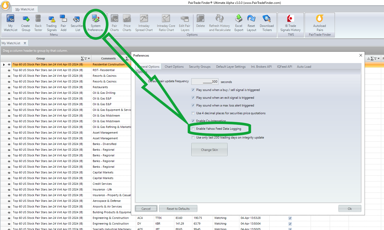This screenshot has height=230, width=384.
Task: Uncheck the checkbox in the DY / KBR row
Action: [x=290, y=224]
